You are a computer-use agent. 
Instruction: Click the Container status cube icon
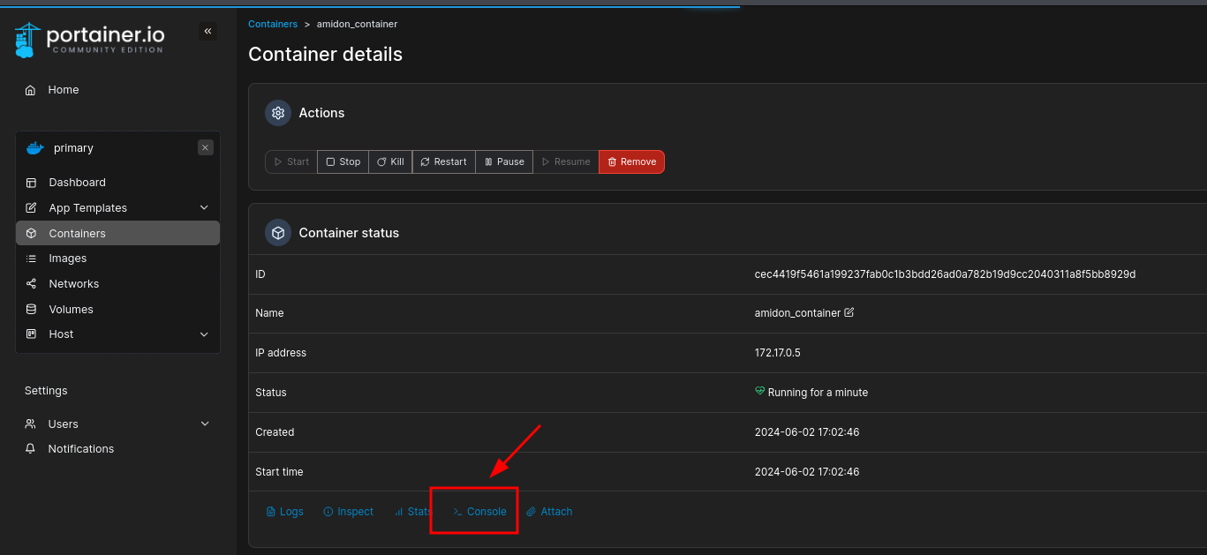click(278, 233)
